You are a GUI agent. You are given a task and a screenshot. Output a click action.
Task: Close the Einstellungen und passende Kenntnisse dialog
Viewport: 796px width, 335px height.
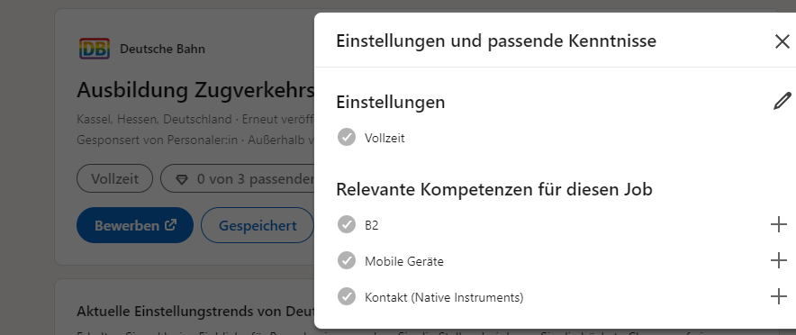point(782,41)
